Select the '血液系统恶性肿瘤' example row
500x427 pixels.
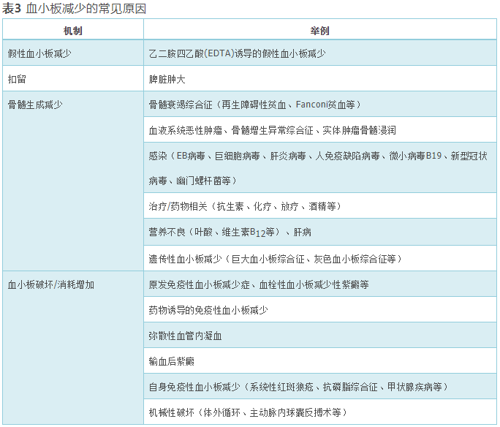[272, 130]
